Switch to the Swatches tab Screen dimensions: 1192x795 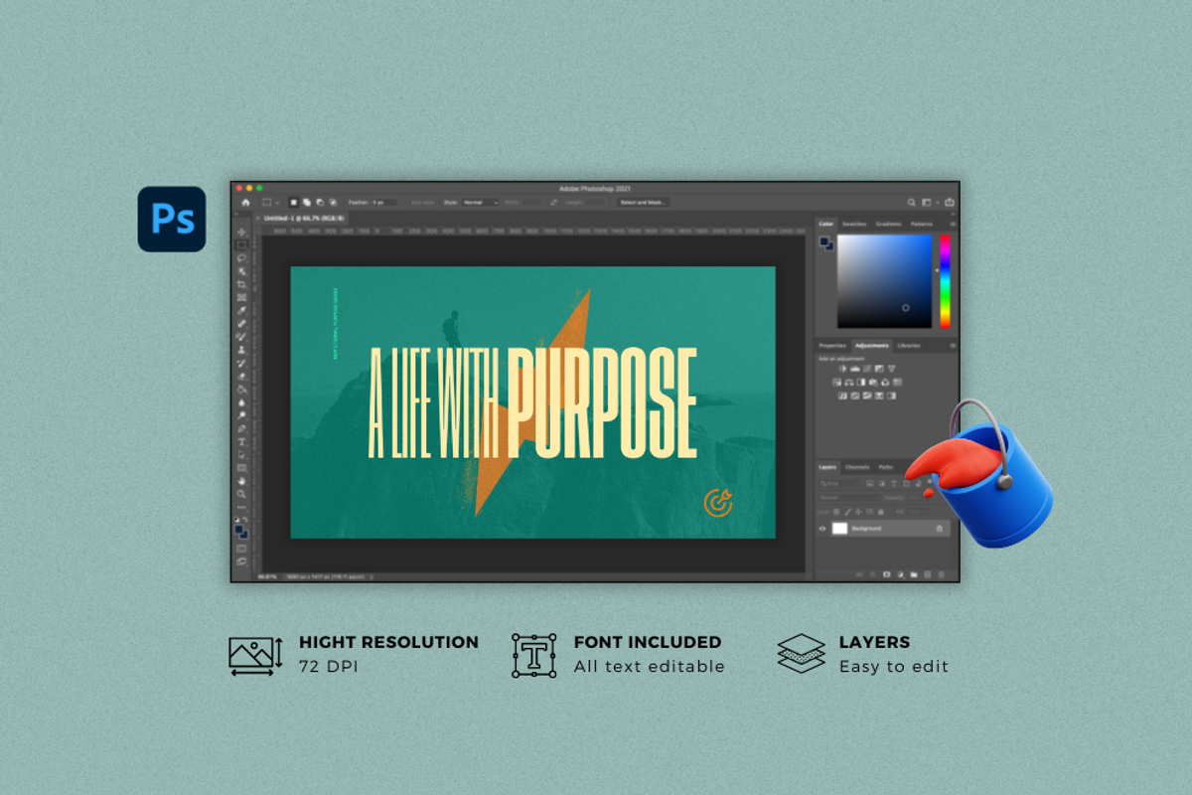854,224
